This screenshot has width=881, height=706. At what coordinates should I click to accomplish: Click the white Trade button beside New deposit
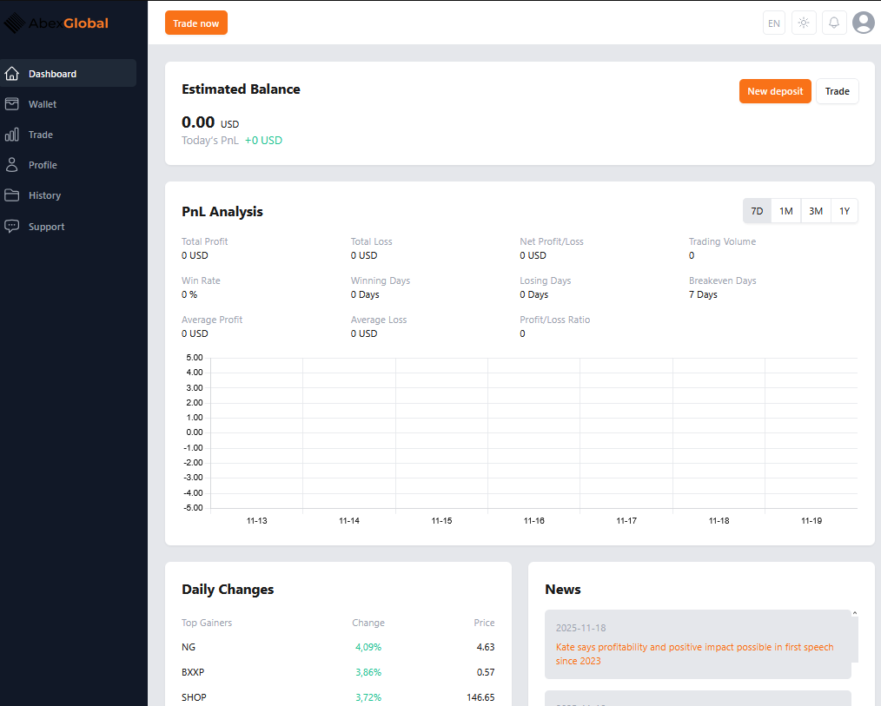(837, 91)
